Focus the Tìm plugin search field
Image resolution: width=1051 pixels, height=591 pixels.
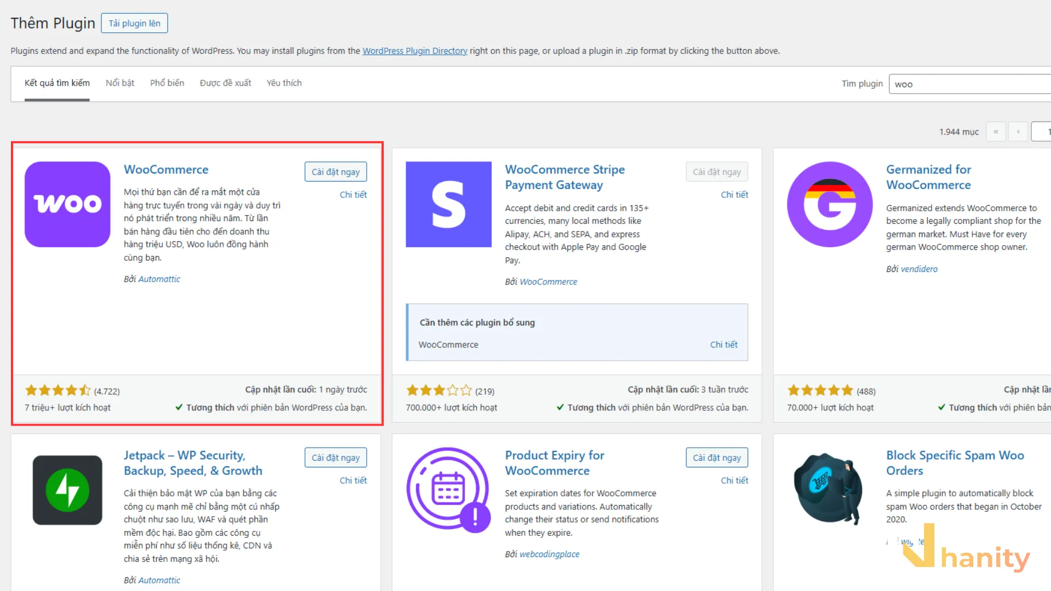970,84
